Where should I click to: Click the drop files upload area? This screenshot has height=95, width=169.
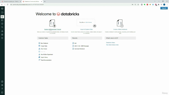(86, 22)
